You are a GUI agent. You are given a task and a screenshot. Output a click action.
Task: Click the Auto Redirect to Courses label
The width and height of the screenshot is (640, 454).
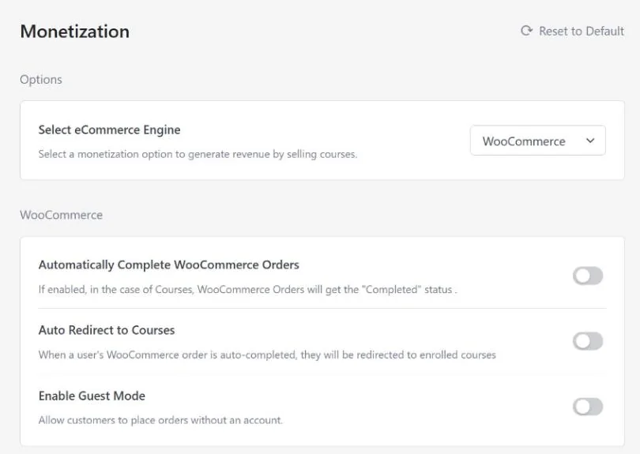click(x=107, y=330)
